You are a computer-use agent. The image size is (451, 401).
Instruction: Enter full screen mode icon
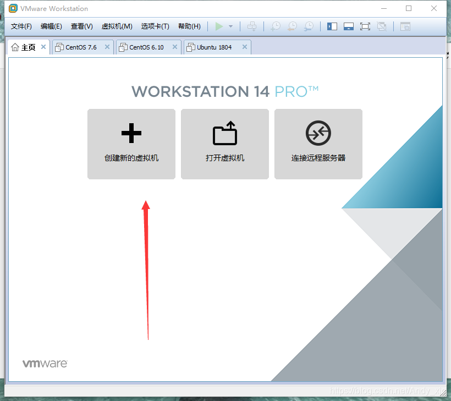pos(365,26)
